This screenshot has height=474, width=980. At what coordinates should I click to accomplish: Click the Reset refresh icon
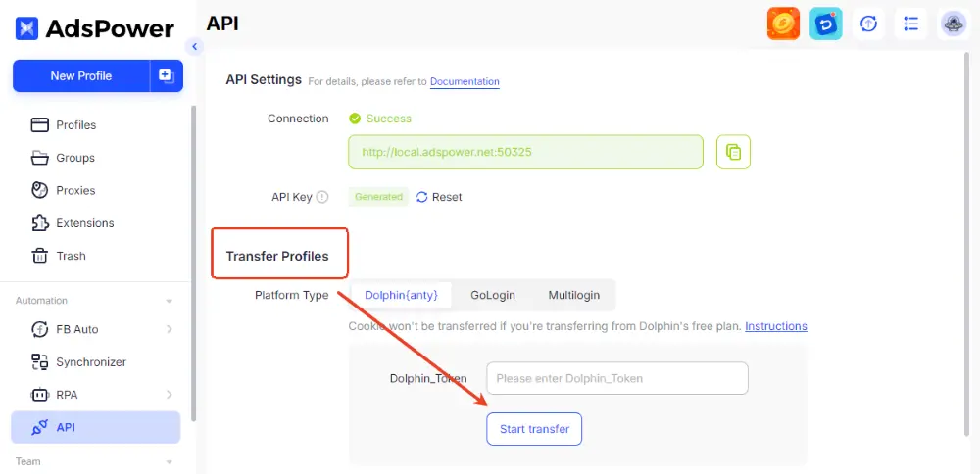[421, 197]
